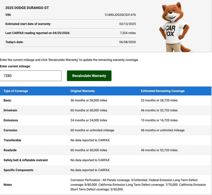This screenshot has width=212, height=195.
Task: Click Basic remaining 22 months coverage value
Action: 159,100
